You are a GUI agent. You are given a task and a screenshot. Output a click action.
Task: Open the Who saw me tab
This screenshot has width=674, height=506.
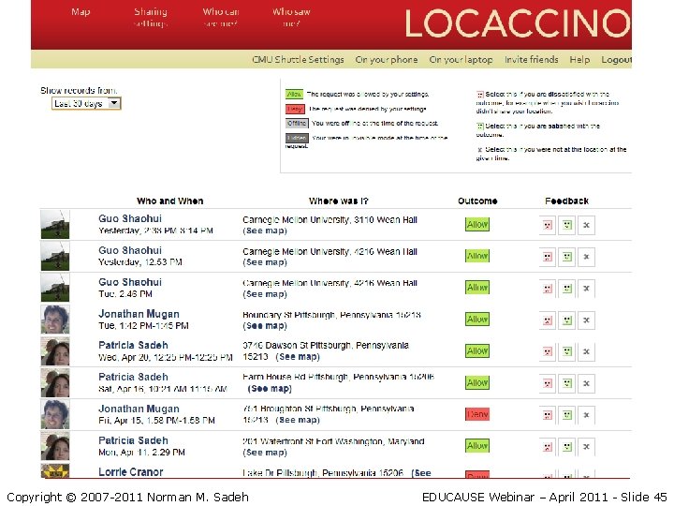tap(291, 18)
